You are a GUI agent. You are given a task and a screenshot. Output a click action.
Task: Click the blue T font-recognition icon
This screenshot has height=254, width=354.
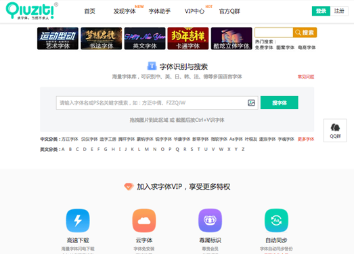pos(152,66)
